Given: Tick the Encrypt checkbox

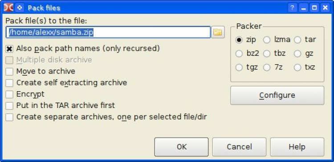Looking at the screenshot, I should (x=9, y=94).
